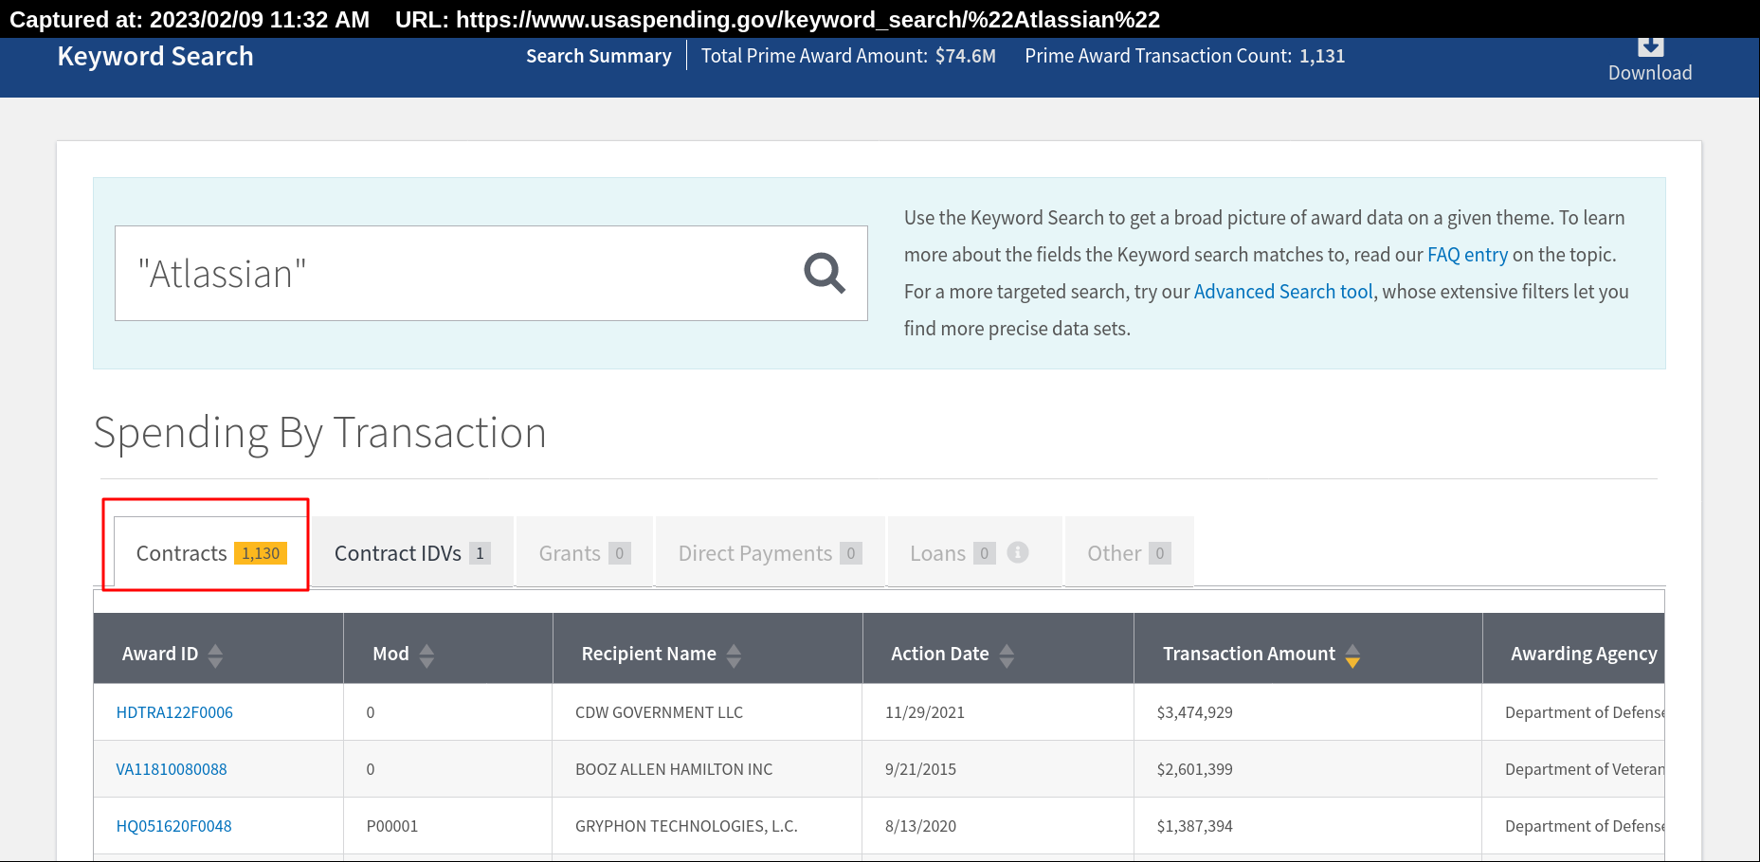Click transaction amount $2,601,399

pos(1194,769)
